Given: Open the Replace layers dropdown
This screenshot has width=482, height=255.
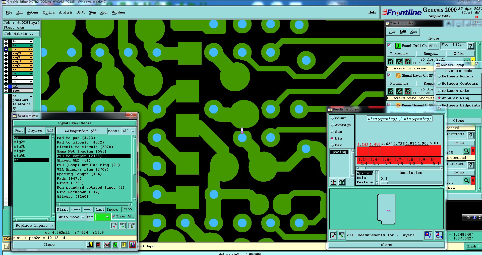Looking at the screenshot, I should click(x=34, y=226).
